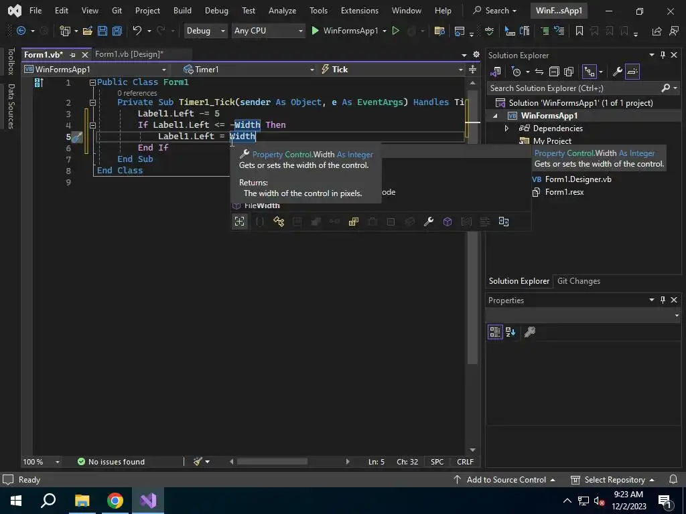Open the Git menu

pos(117,11)
